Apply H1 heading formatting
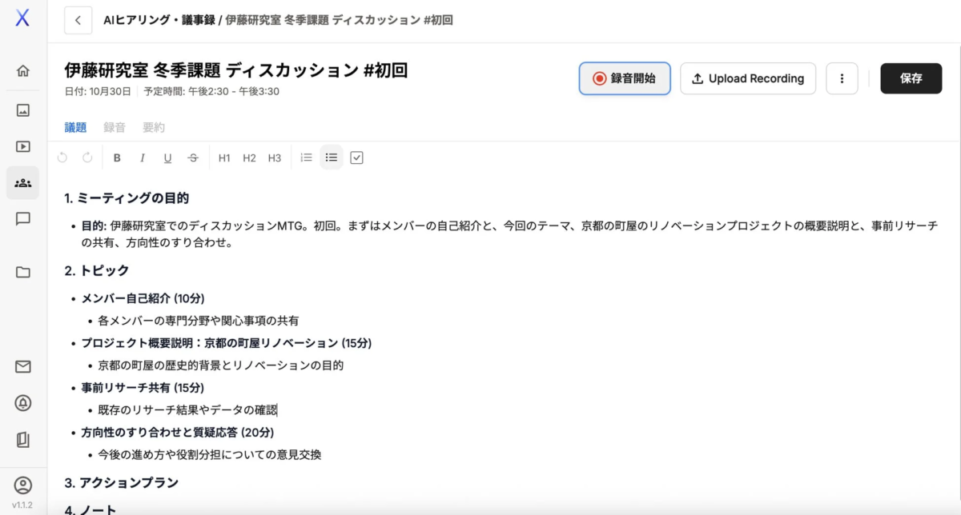The width and height of the screenshot is (961, 515). [223, 158]
